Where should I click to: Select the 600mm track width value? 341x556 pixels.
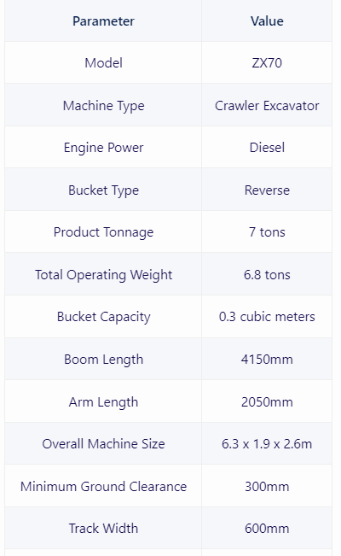(267, 529)
